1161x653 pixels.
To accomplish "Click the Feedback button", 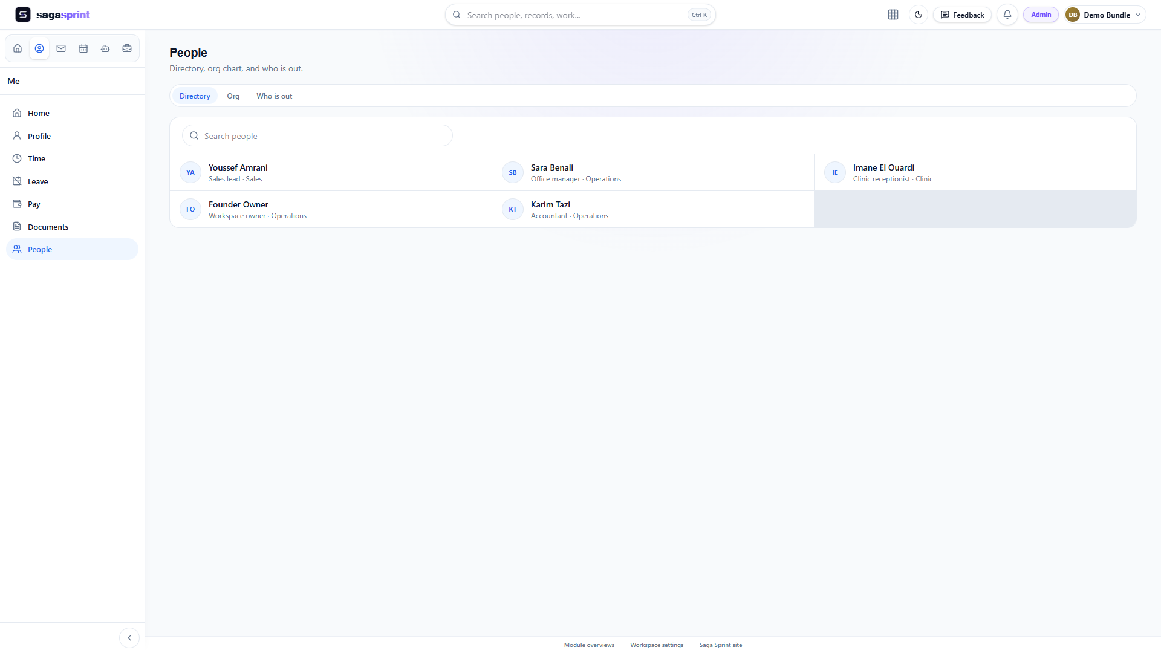I will pos(962,15).
